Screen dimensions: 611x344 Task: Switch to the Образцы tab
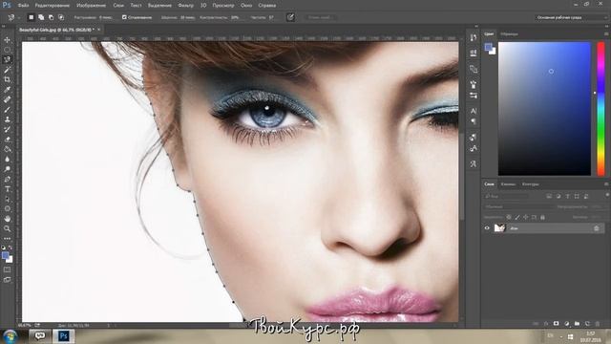point(509,34)
